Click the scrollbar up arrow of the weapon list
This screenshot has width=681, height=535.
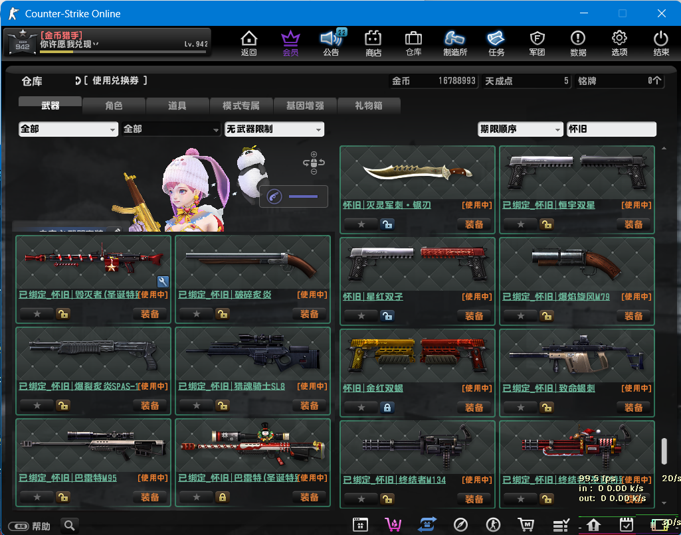(664, 149)
